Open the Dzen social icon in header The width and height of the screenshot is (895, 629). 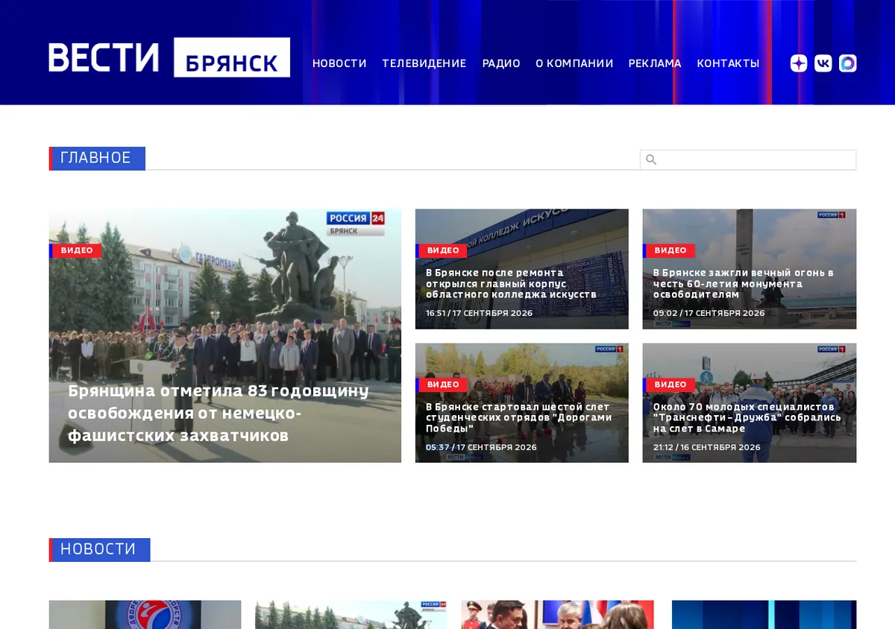click(799, 63)
